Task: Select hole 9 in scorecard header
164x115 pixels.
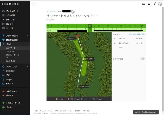Action: (94, 26)
